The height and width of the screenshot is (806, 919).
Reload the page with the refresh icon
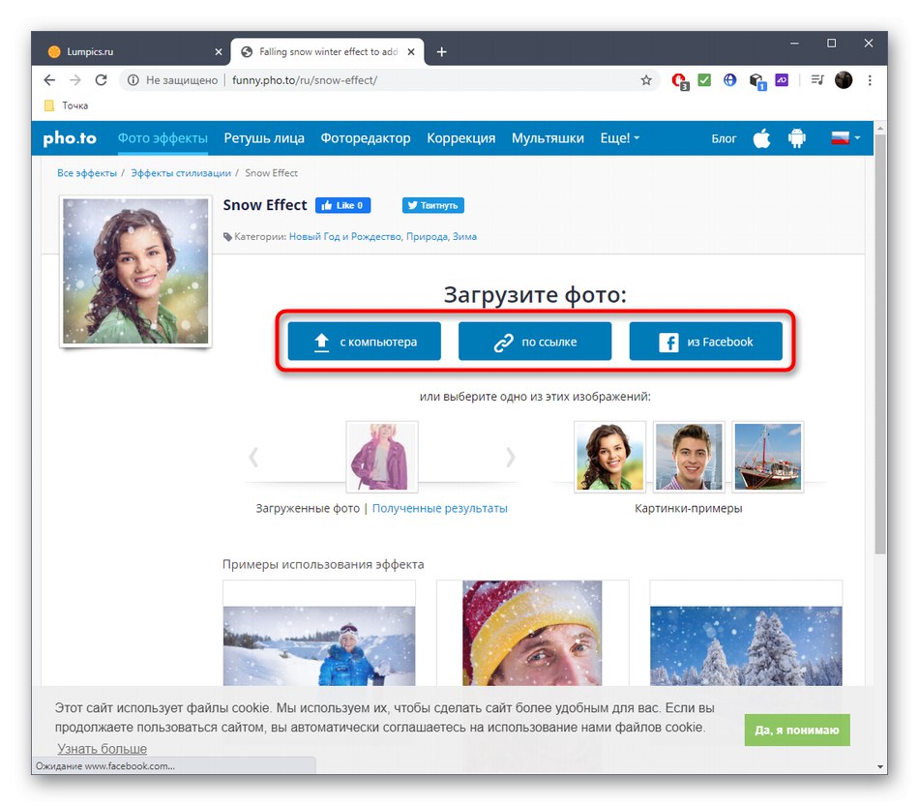coord(101,79)
